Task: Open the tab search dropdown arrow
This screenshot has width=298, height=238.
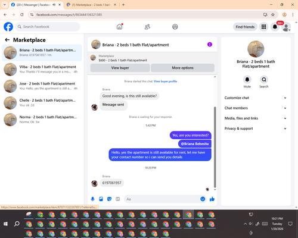Action: 4,5
